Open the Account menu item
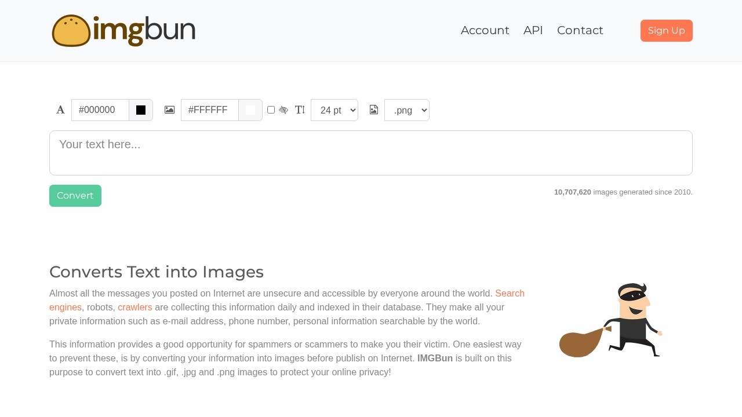The width and height of the screenshot is (742, 417). pyautogui.click(x=485, y=30)
